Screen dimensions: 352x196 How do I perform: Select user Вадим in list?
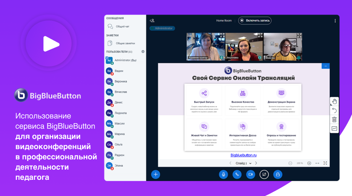coord(125,71)
